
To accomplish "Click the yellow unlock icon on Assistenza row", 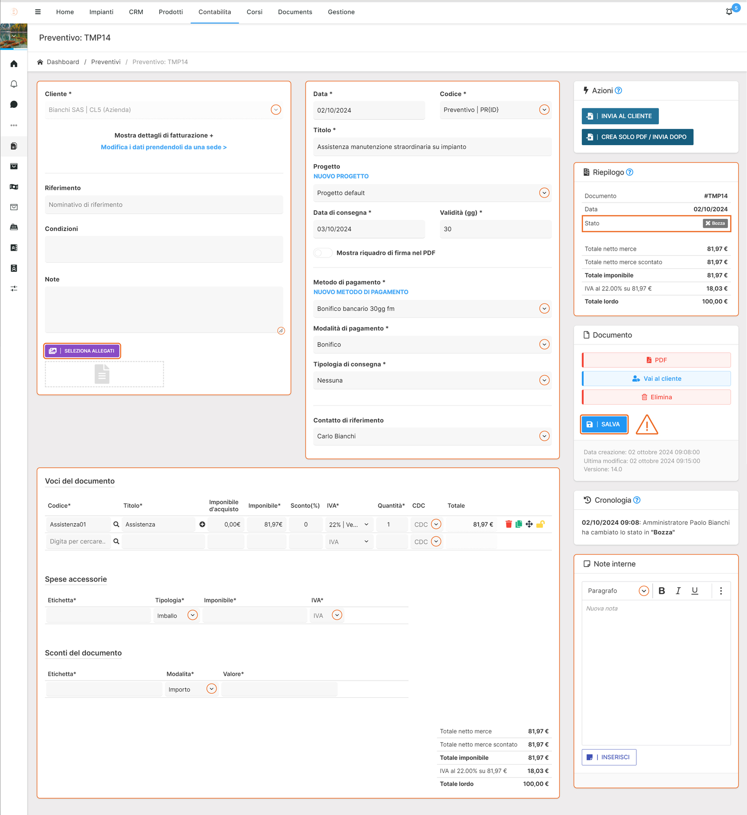I will [540, 524].
